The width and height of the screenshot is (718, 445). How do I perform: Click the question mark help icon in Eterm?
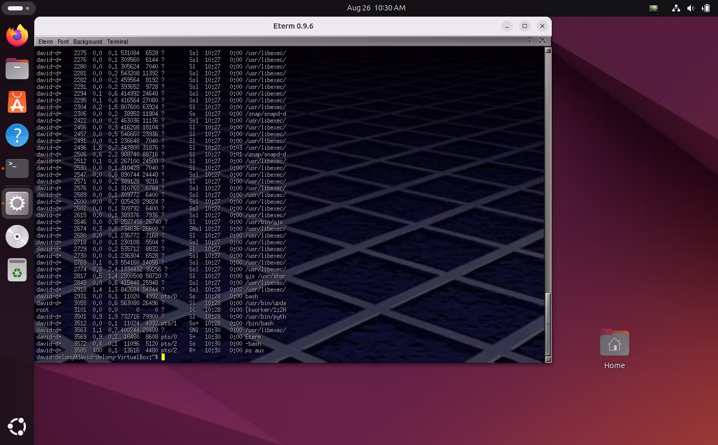tap(530, 41)
